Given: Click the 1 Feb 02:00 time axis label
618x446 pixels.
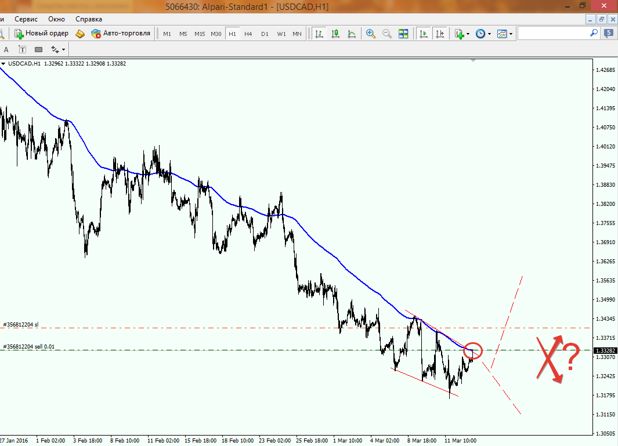Looking at the screenshot, I should (x=50, y=440).
